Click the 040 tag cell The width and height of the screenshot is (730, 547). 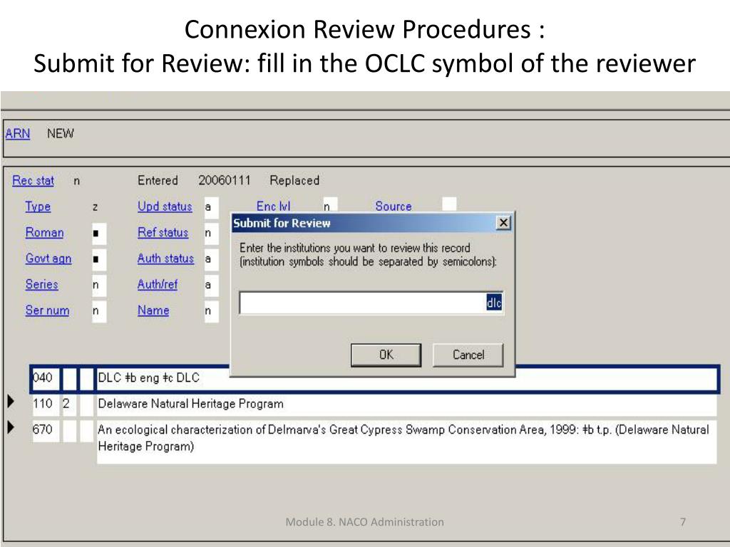(x=45, y=377)
